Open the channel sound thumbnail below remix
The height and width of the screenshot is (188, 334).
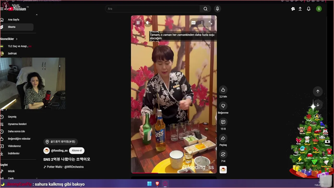click(223, 169)
